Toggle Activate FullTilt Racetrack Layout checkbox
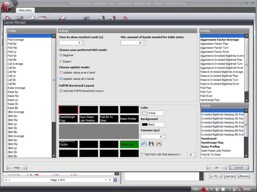 click(61, 91)
